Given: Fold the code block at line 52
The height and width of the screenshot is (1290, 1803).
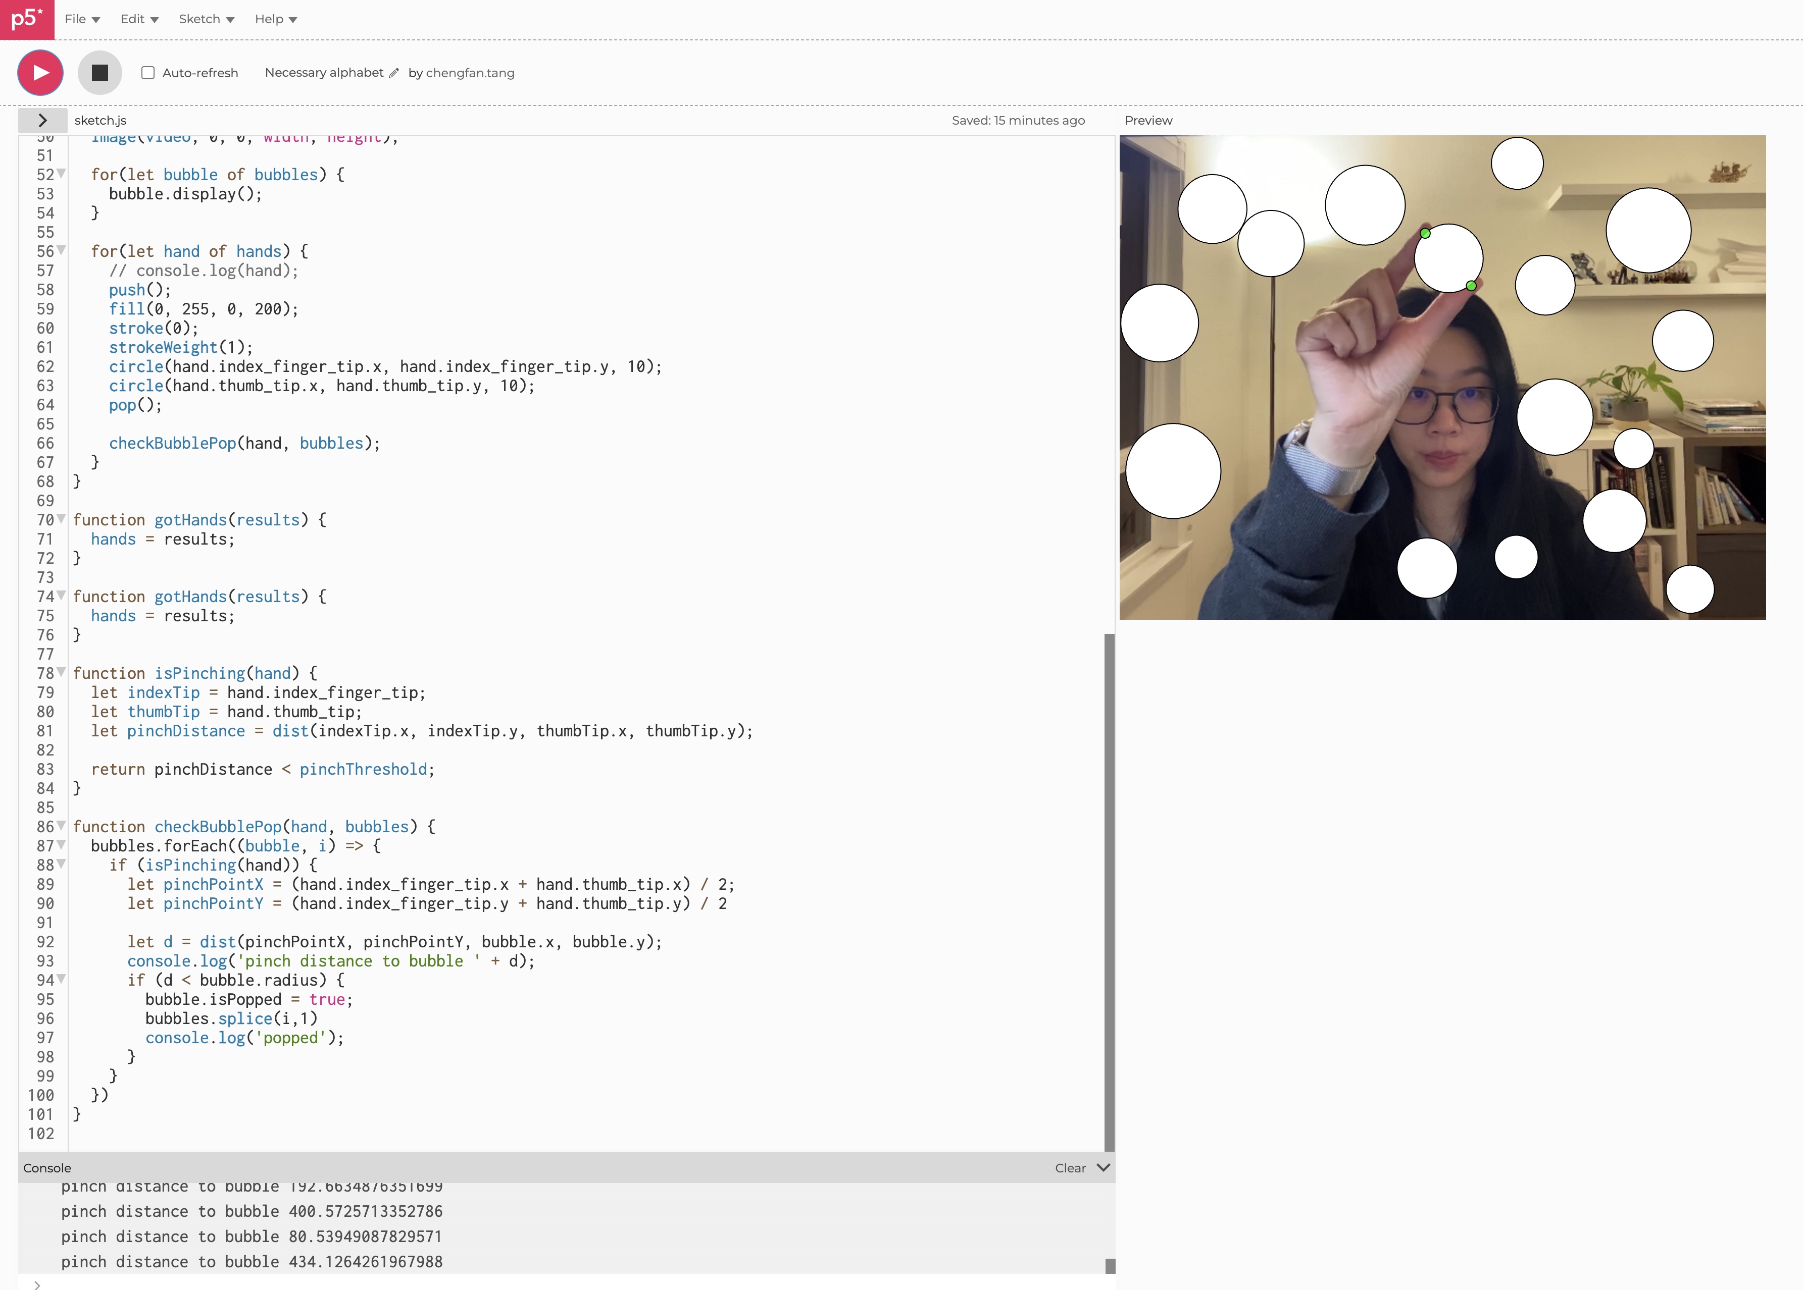Looking at the screenshot, I should [61, 174].
